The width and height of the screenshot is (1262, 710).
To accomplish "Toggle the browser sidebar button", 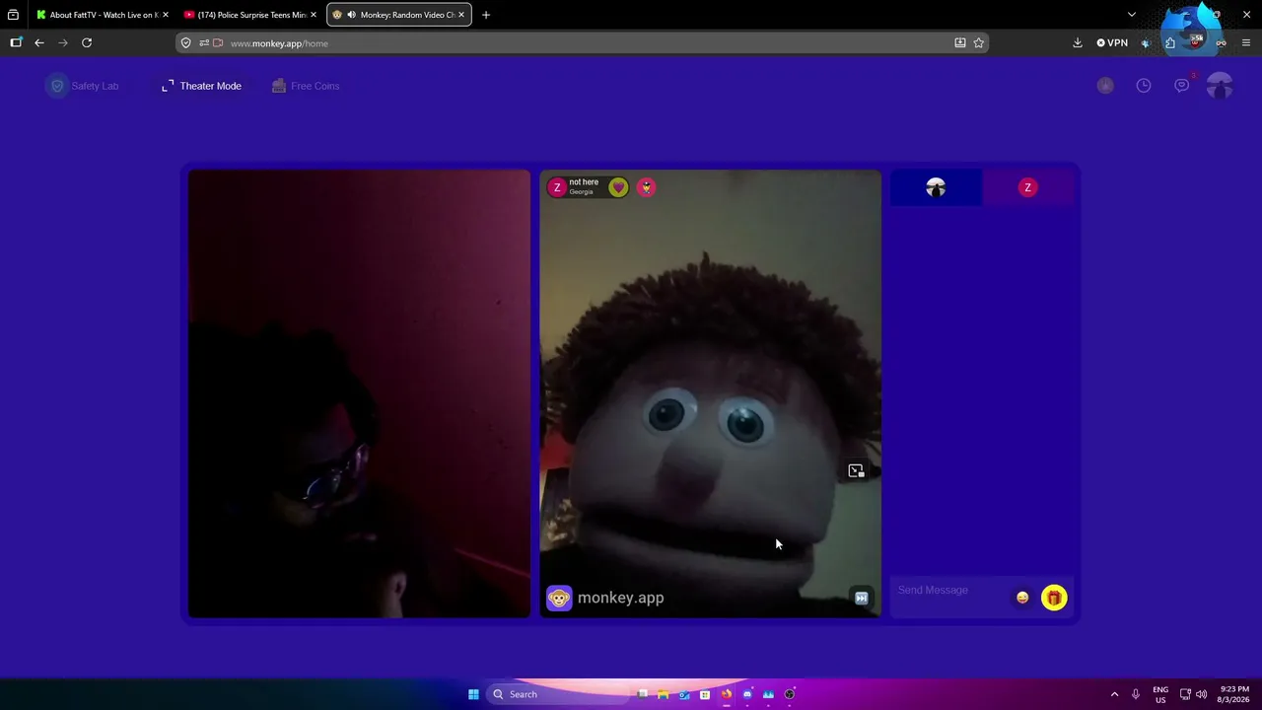I will pos(16,42).
